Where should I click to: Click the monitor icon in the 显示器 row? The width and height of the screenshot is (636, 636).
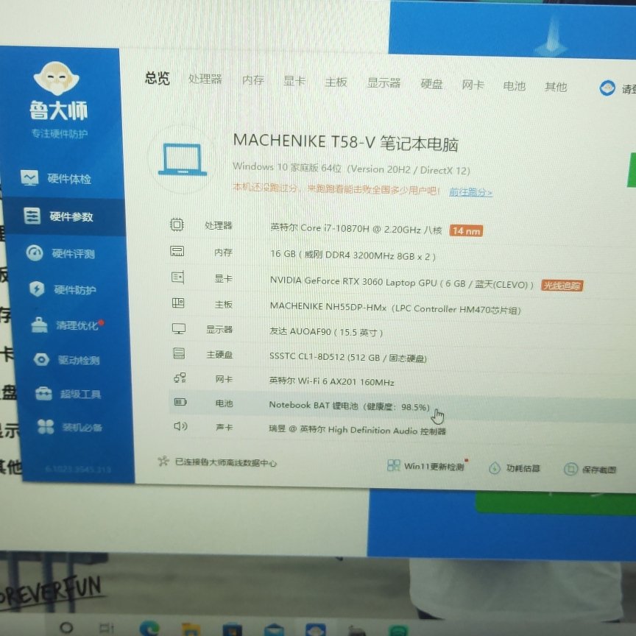click(178, 328)
